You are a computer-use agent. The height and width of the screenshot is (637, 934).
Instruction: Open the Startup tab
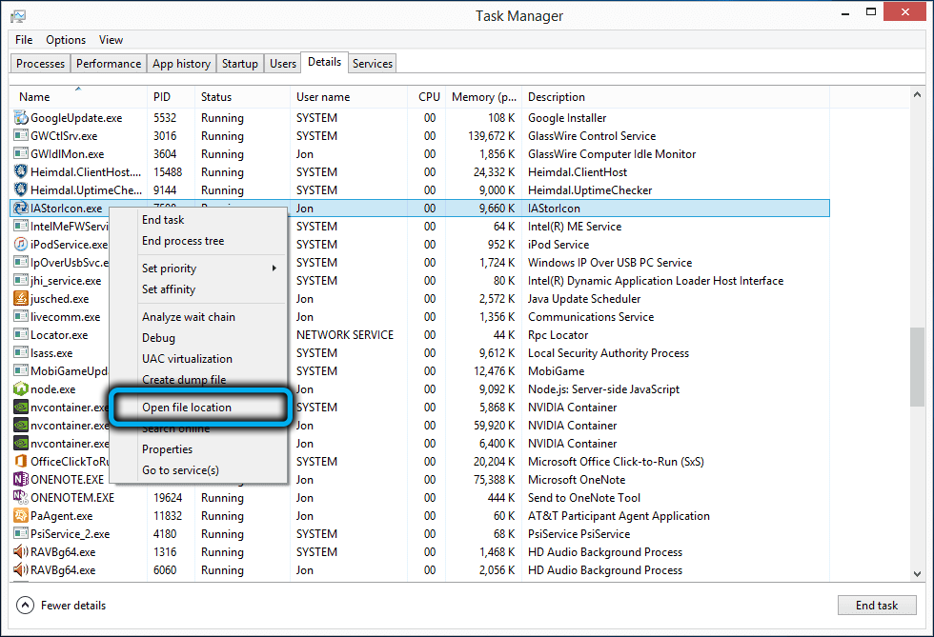[239, 64]
